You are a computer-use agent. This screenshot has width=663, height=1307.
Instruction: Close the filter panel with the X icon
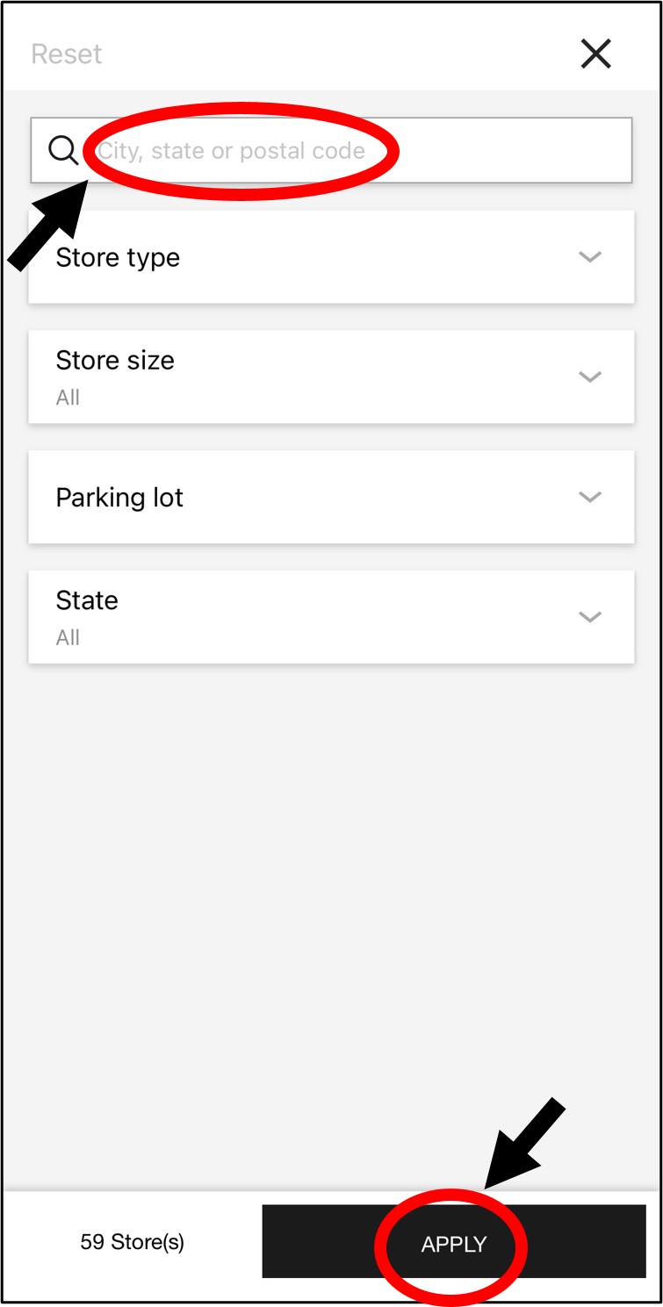[595, 54]
